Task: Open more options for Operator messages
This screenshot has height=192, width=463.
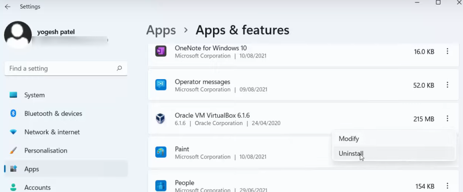Action: [x=447, y=85]
